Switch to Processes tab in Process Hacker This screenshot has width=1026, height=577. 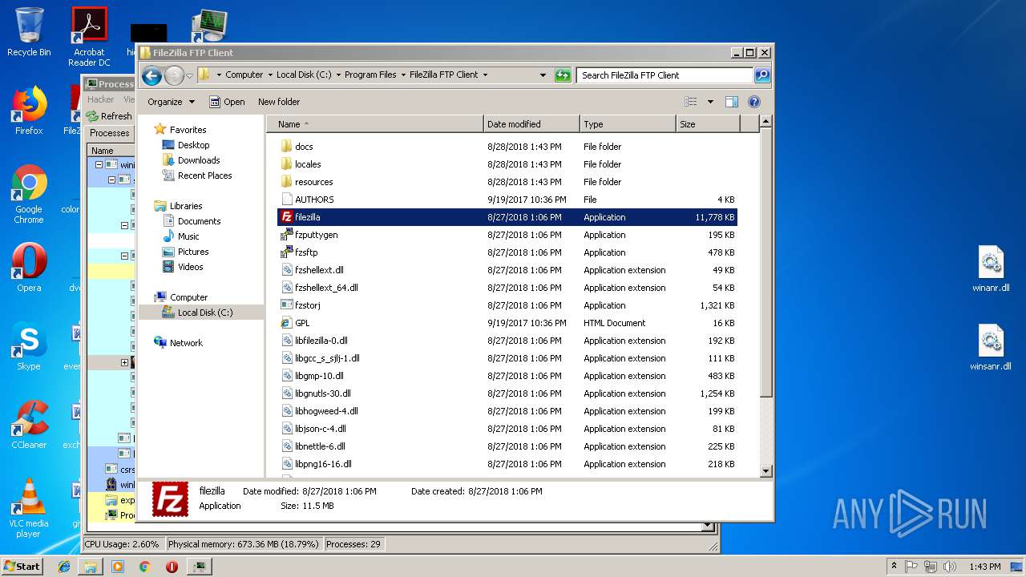click(x=109, y=133)
